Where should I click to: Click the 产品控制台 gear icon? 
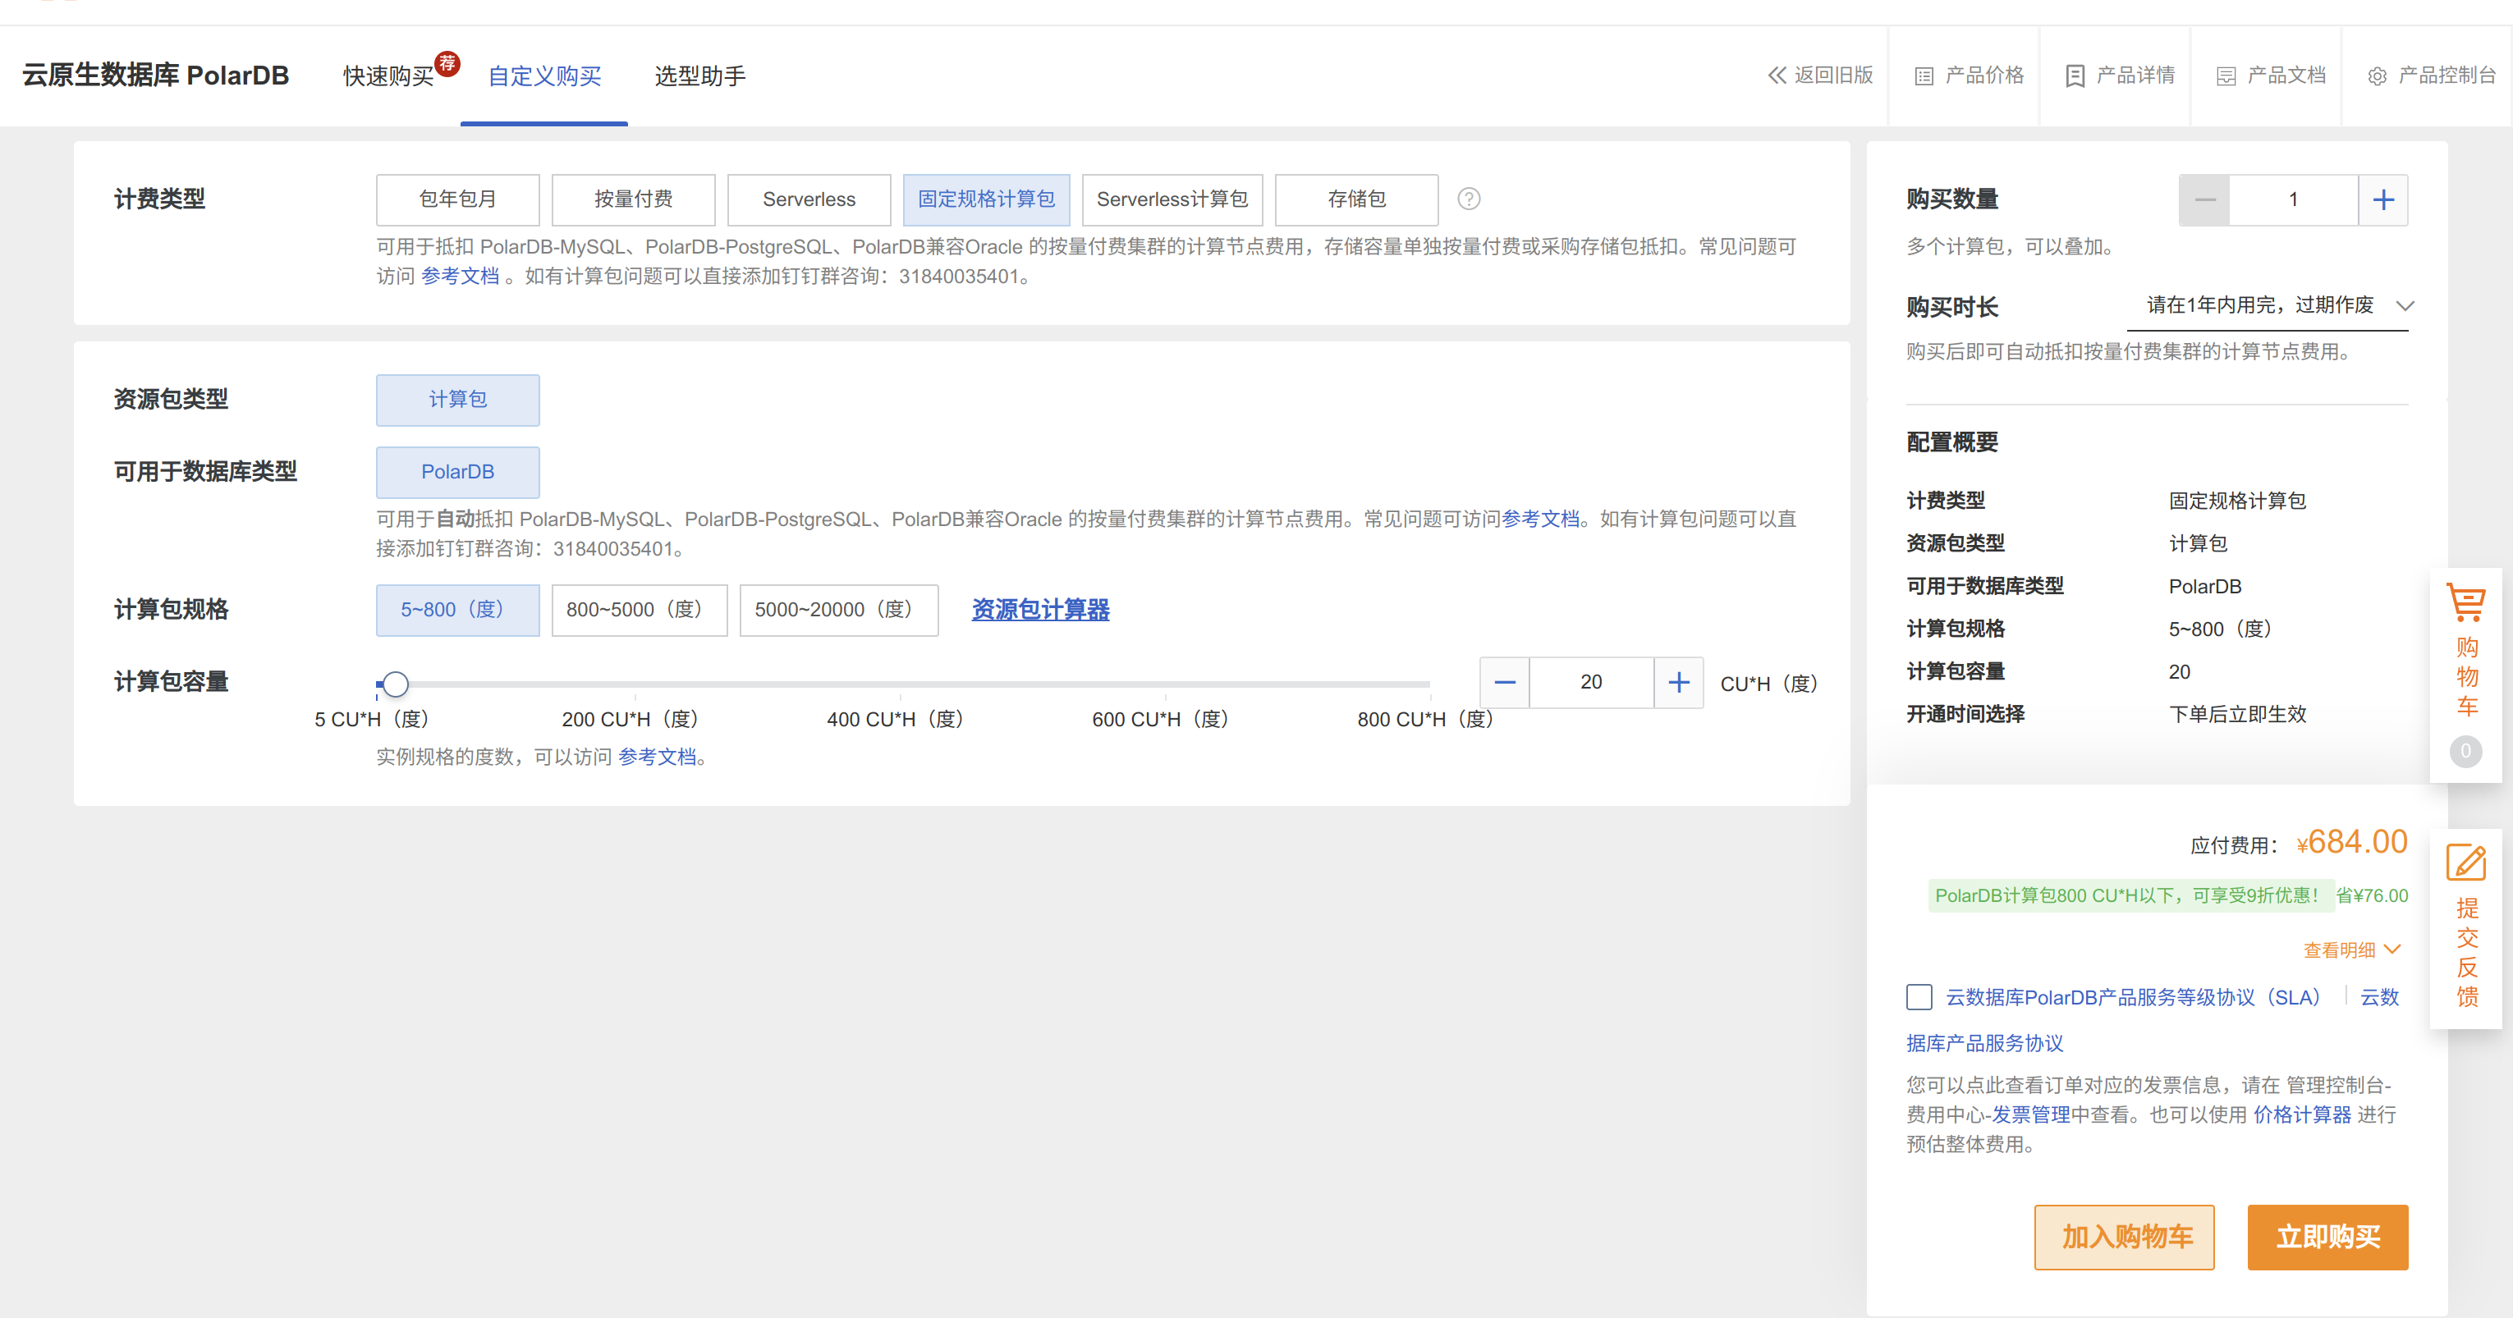(x=2377, y=76)
